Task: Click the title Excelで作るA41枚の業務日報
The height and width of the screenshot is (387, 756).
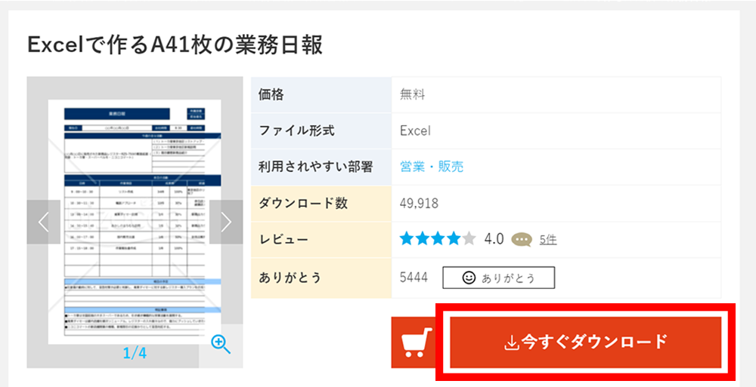Action: pos(175,46)
